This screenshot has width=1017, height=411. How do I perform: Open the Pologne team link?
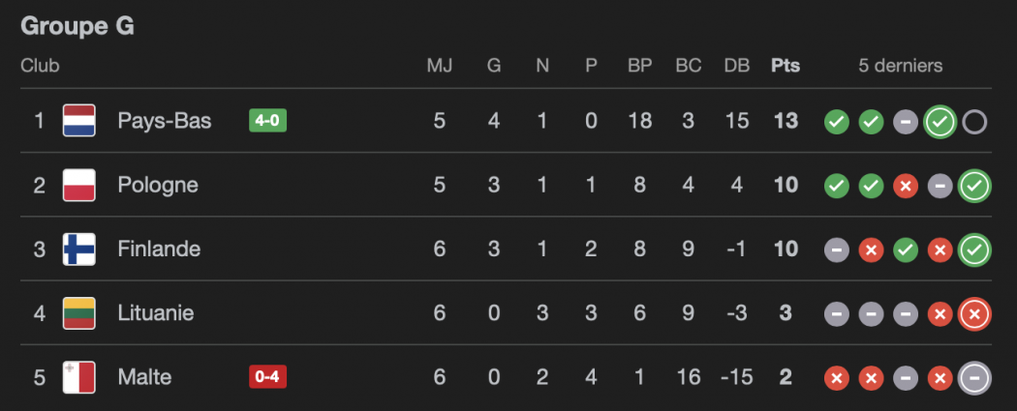[158, 185]
